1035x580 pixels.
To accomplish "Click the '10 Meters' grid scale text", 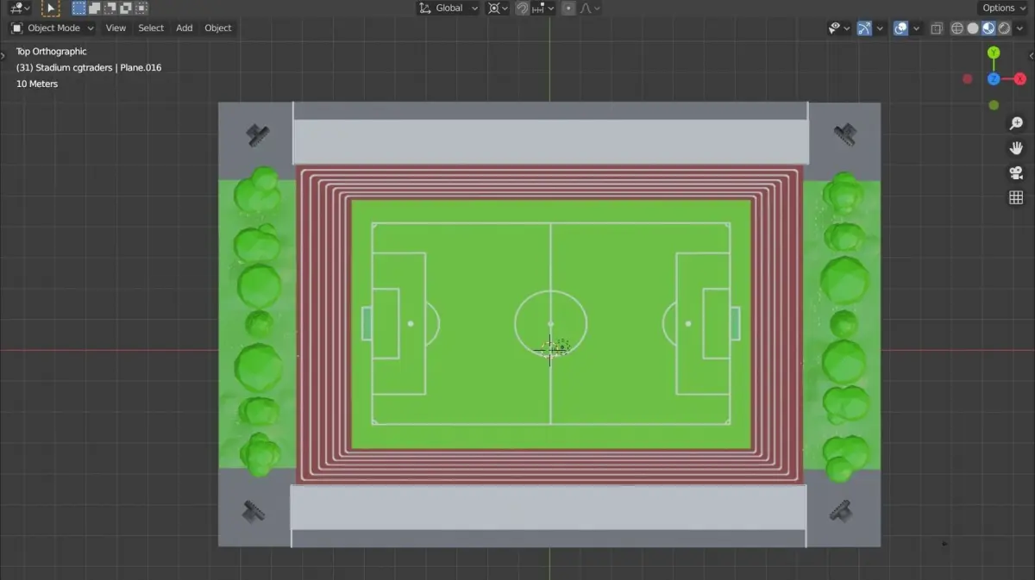I will 37,84.
